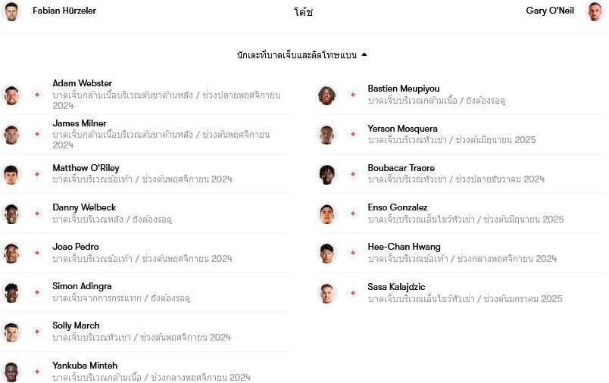This screenshot has height=383, width=609.
Task: Select the Fabian Hürzeler coach name
Action: coord(64,11)
